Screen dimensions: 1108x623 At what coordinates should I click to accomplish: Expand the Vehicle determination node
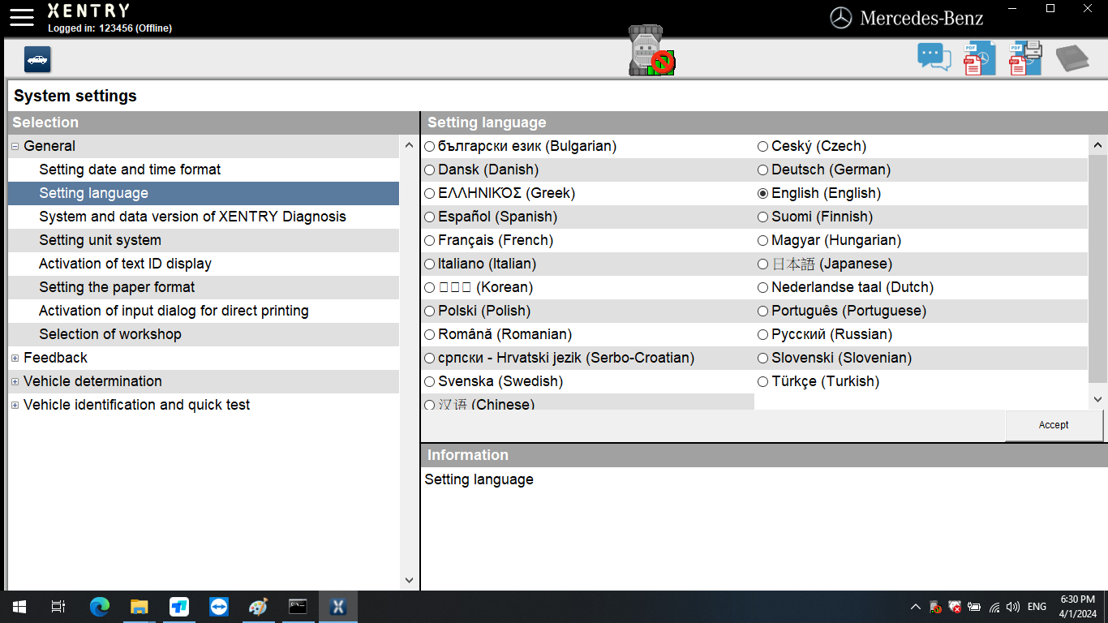pyautogui.click(x=15, y=382)
